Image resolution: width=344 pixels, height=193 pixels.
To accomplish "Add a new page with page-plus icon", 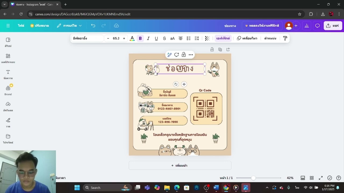I will tap(228, 49).
